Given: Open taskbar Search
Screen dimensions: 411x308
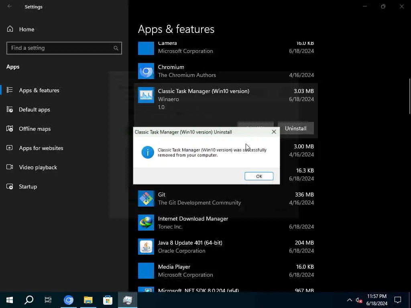Looking at the screenshot, I should pos(29,300).
